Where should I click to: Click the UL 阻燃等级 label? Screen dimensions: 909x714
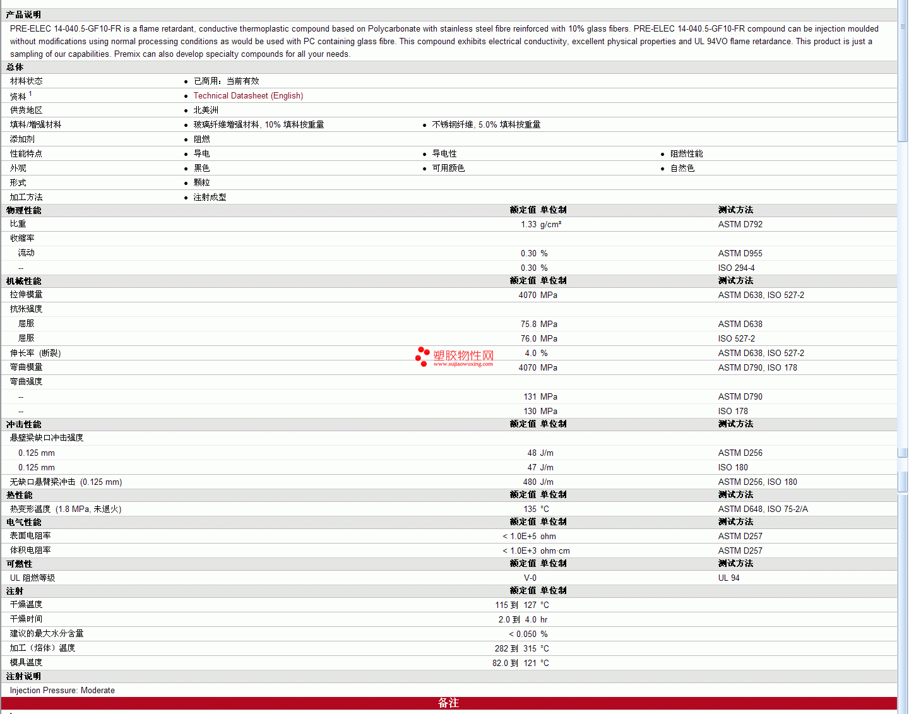click(x=32, y=578)
